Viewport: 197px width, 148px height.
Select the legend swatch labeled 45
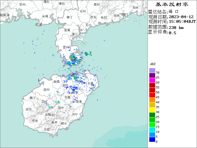click(x=152, y=95)
